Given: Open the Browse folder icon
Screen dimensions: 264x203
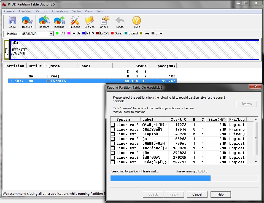Looking at the screenshot, I should tap(90, 22).
